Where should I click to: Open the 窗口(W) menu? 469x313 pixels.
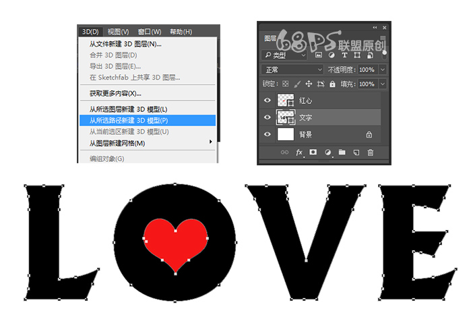pyautogui.click(x=150, y=32)
